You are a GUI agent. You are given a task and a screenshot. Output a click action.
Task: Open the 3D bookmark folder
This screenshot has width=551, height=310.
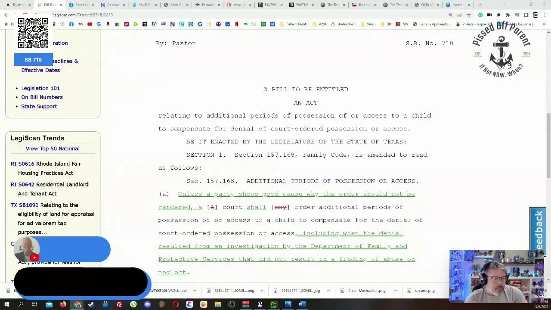(x=386, y=24)
